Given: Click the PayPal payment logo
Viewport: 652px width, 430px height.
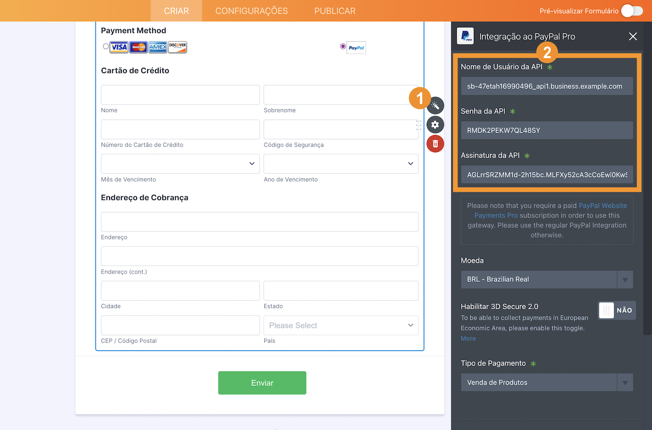Looking at the screenshot, I should point(356,48).
